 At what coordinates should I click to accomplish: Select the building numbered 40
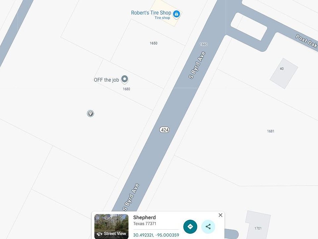coord(284,73)
